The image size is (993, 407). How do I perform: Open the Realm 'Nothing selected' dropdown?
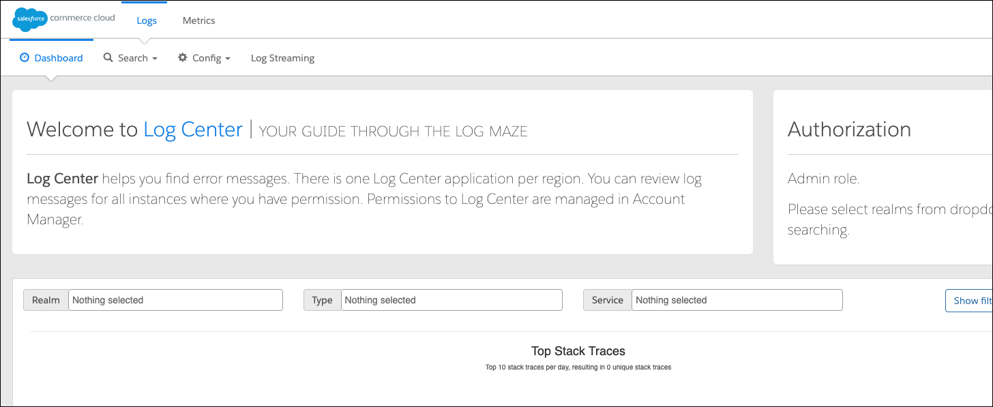[175, 300]
